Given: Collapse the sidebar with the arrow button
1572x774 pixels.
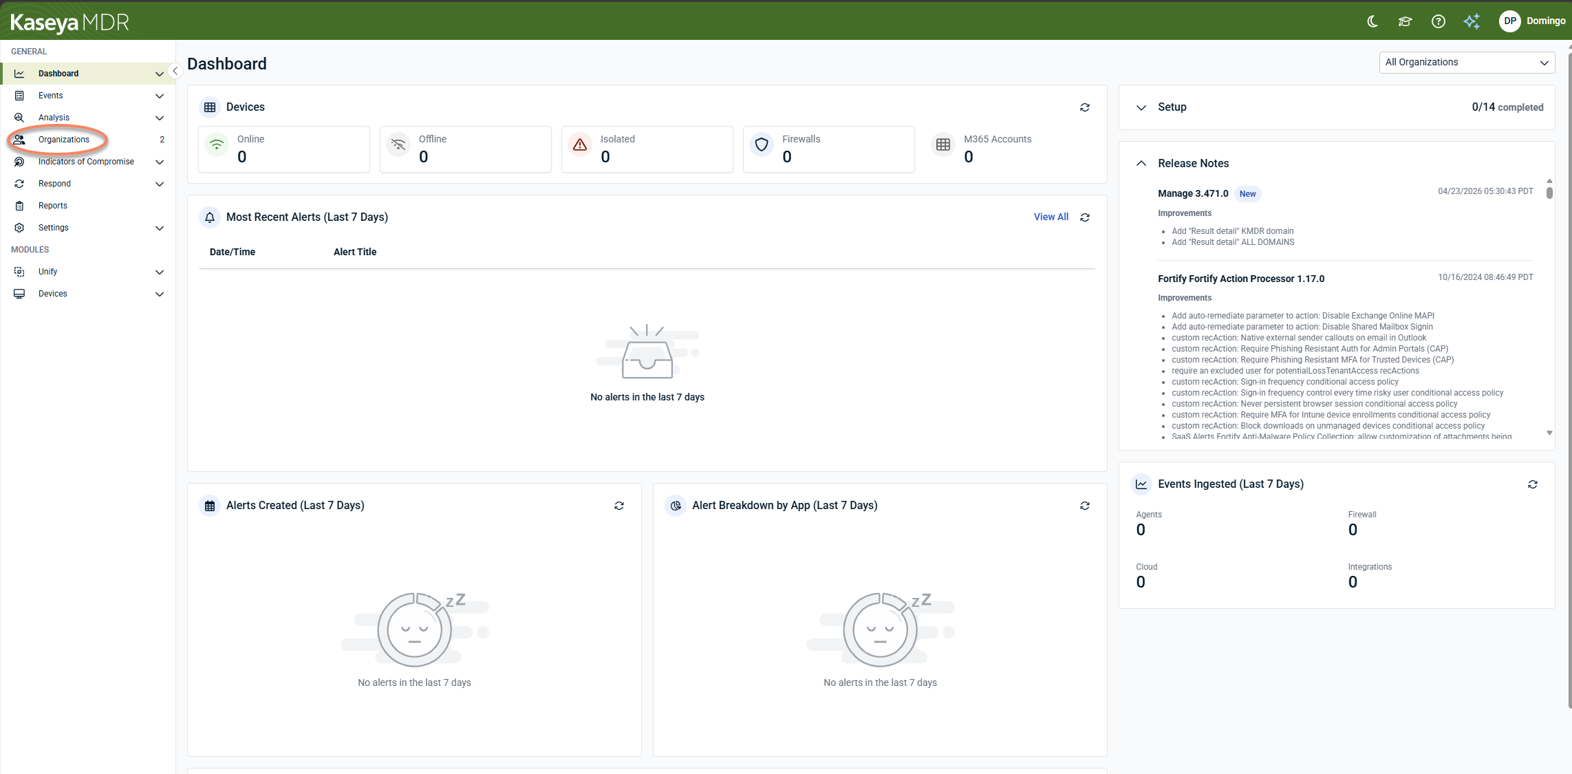Looking at the screenshot, I should [175, 71].
